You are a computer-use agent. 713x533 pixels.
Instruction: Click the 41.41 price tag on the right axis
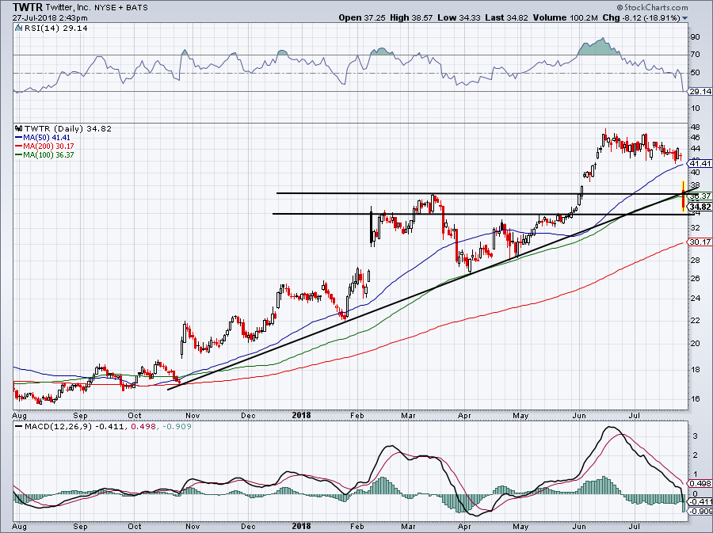click(x=700, y=164)
